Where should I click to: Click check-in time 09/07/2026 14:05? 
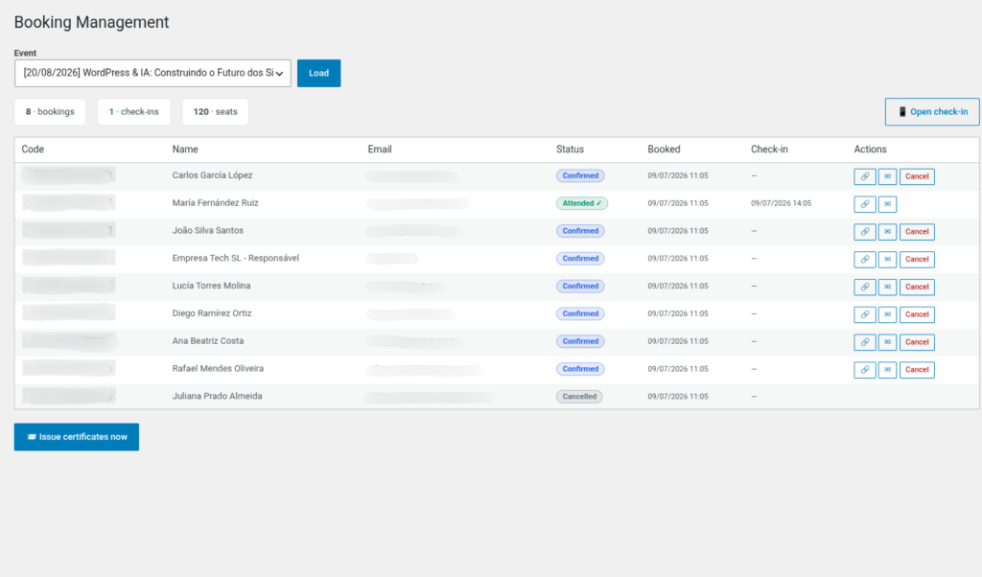point(781,203)
